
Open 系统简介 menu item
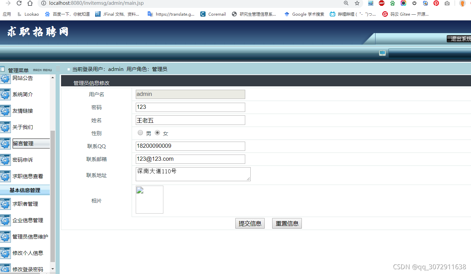click(x=23, y=95)
